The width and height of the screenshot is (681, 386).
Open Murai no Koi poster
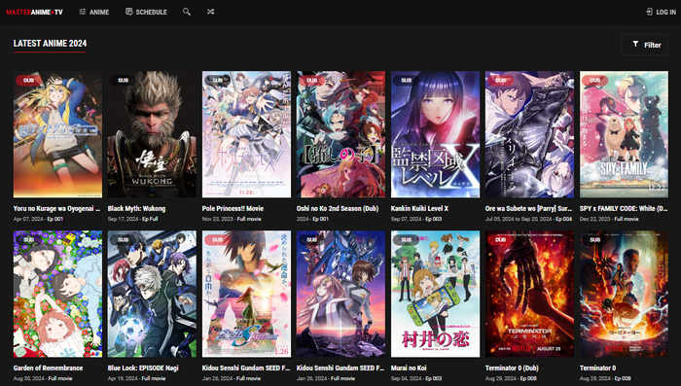[x=435, y=294]
